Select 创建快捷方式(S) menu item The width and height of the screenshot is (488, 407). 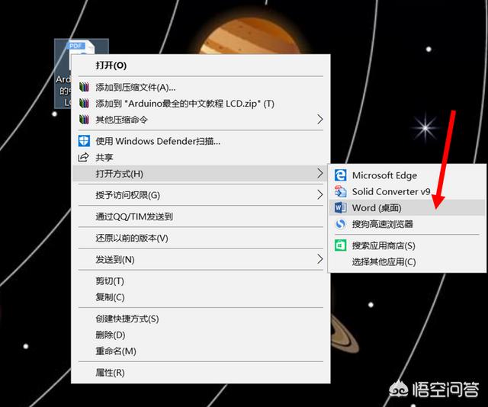(201, 319)
